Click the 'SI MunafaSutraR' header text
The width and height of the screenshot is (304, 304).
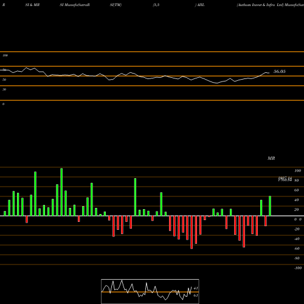[x=75, y=5]
